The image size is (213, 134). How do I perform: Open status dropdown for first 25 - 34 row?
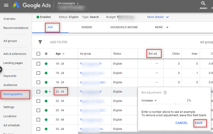(50, 92)
